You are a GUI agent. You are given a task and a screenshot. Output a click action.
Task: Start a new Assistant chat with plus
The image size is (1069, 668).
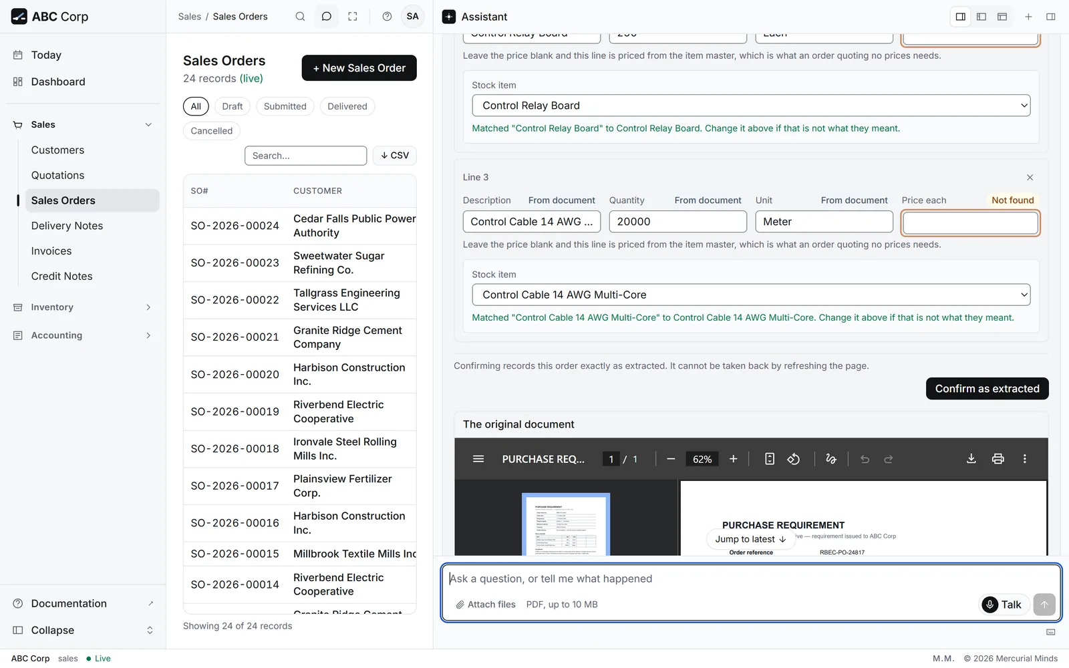pos(1028,17)
